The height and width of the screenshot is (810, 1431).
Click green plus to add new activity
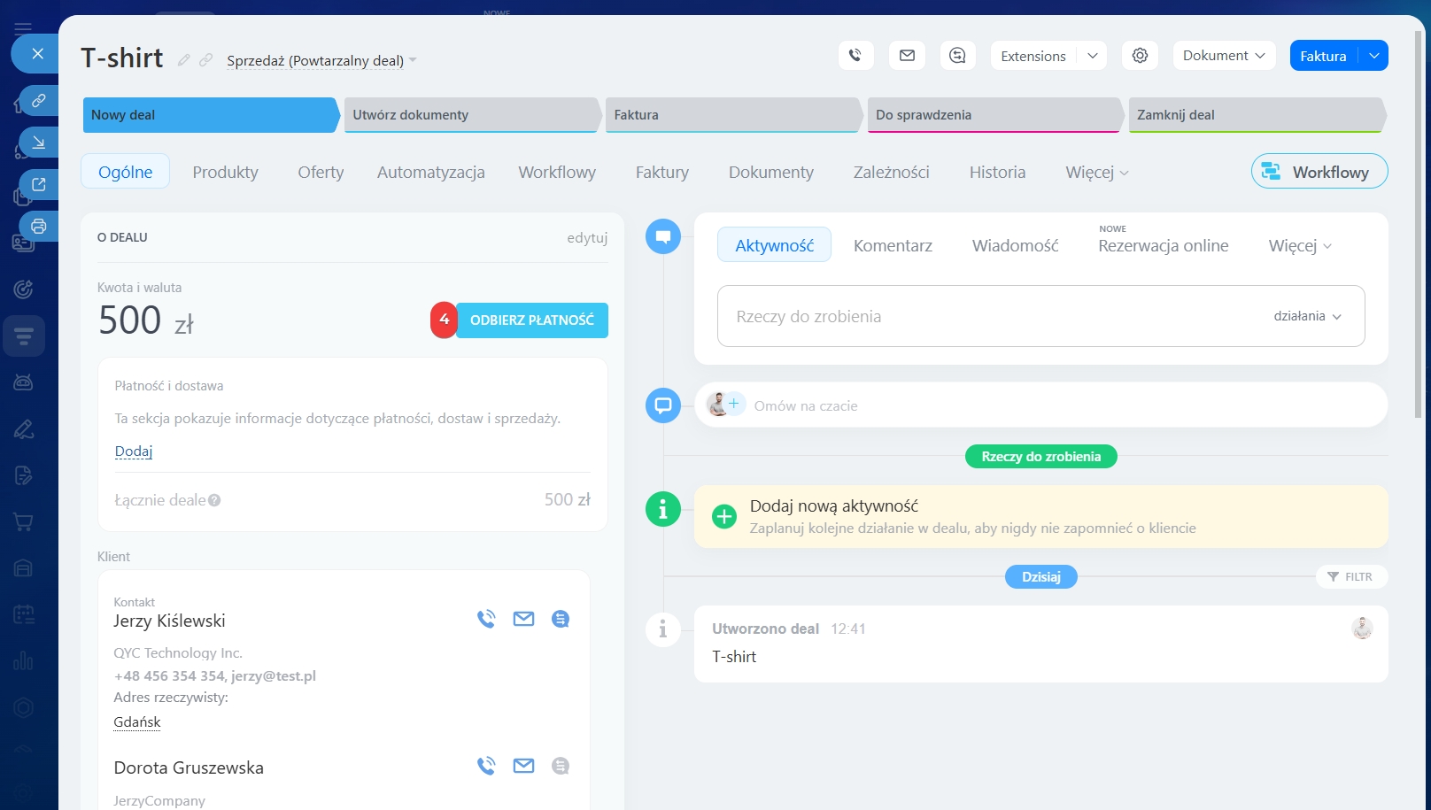[724, 516]
